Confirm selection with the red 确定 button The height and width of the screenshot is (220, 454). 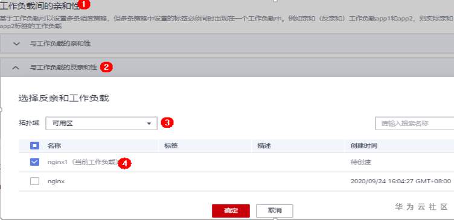231,211
